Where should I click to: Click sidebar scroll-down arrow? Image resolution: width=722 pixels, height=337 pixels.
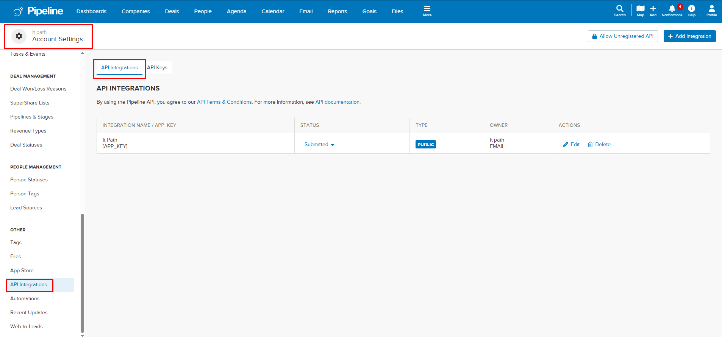82,335
